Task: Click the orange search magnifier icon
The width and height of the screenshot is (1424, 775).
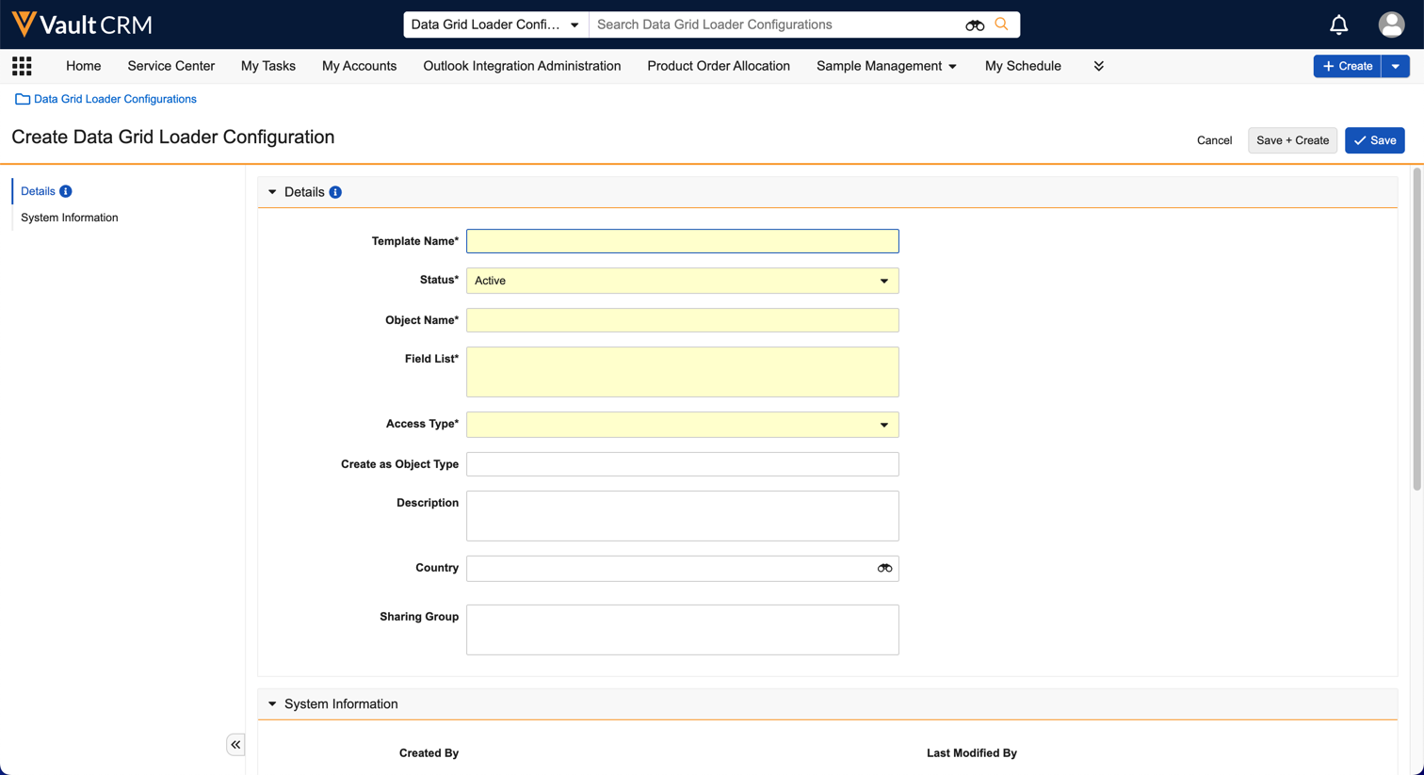Action: tap(1001, 24)
